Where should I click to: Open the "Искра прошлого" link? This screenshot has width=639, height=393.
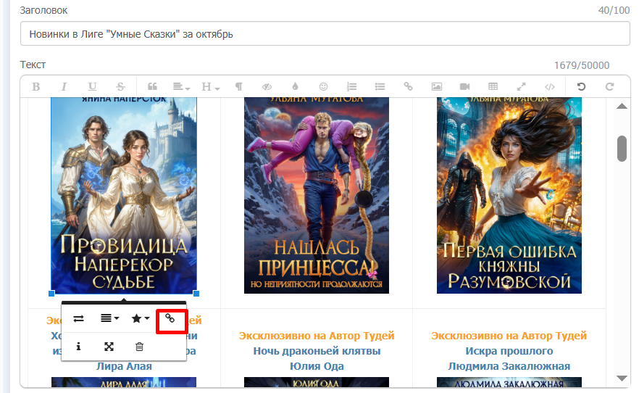click(x=509, y=351)
